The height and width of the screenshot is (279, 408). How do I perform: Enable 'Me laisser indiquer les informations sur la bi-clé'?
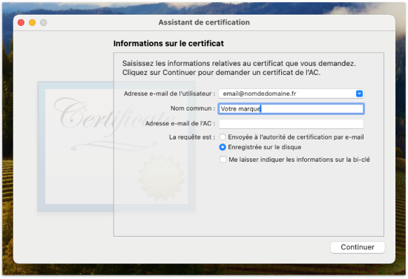(223, 160)
